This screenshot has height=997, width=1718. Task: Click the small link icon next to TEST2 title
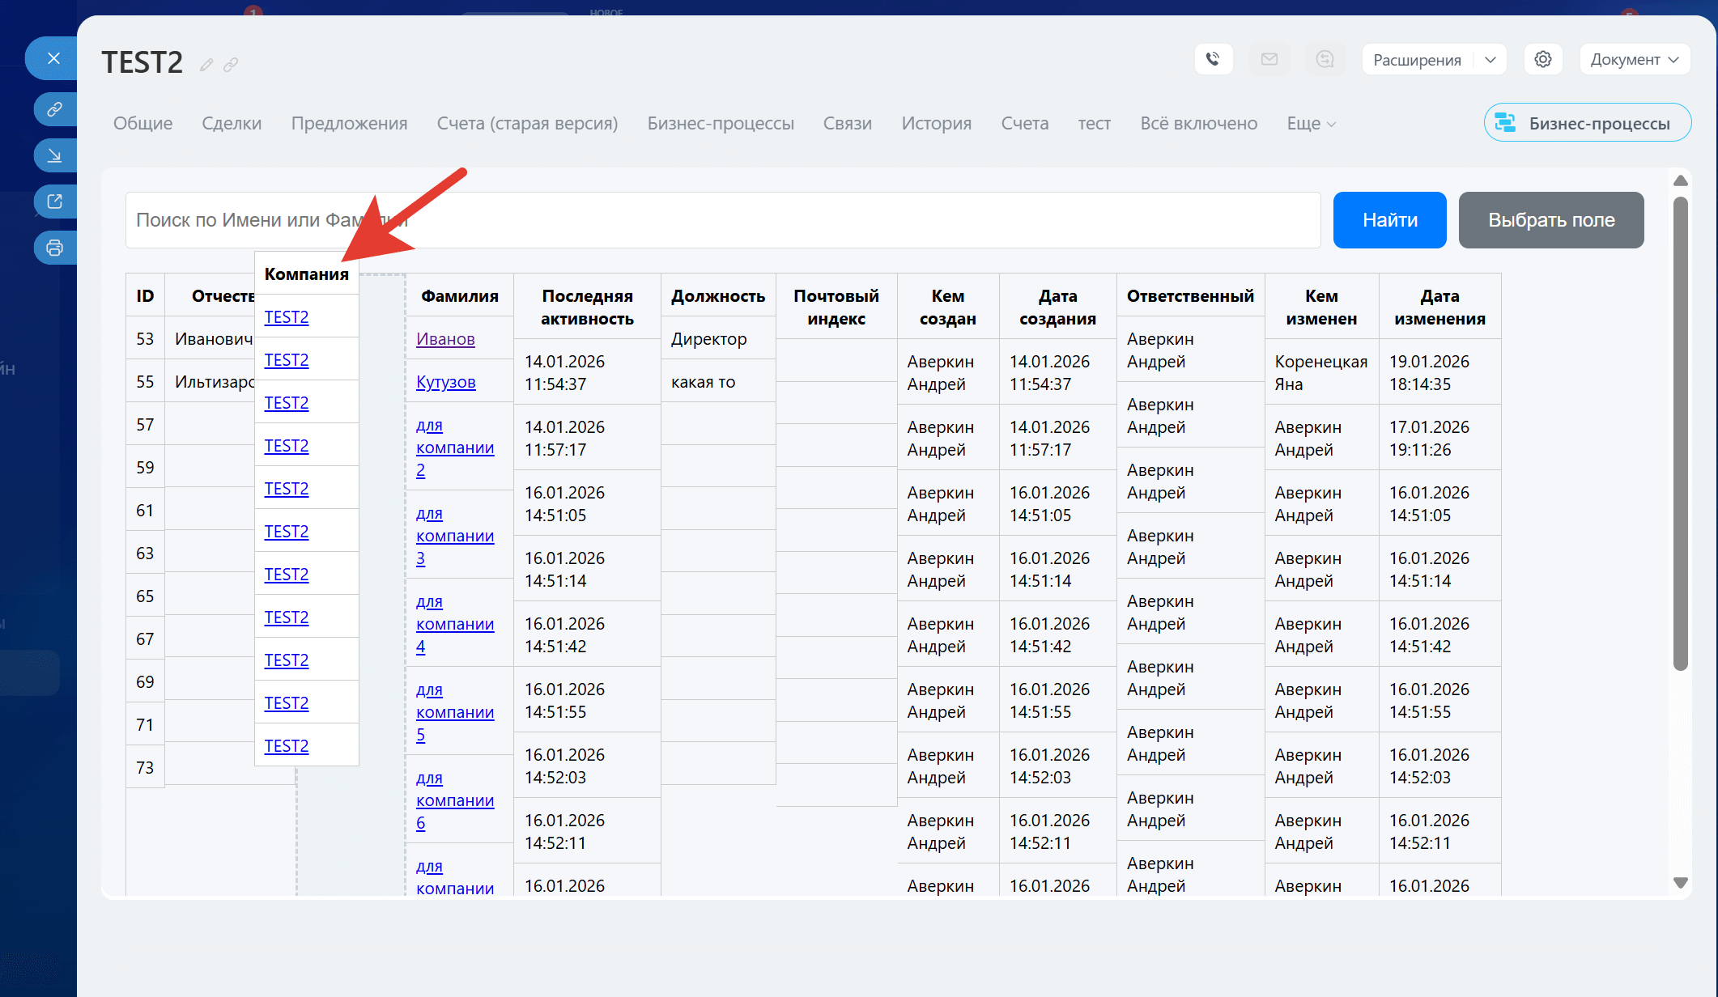point(231,65)
